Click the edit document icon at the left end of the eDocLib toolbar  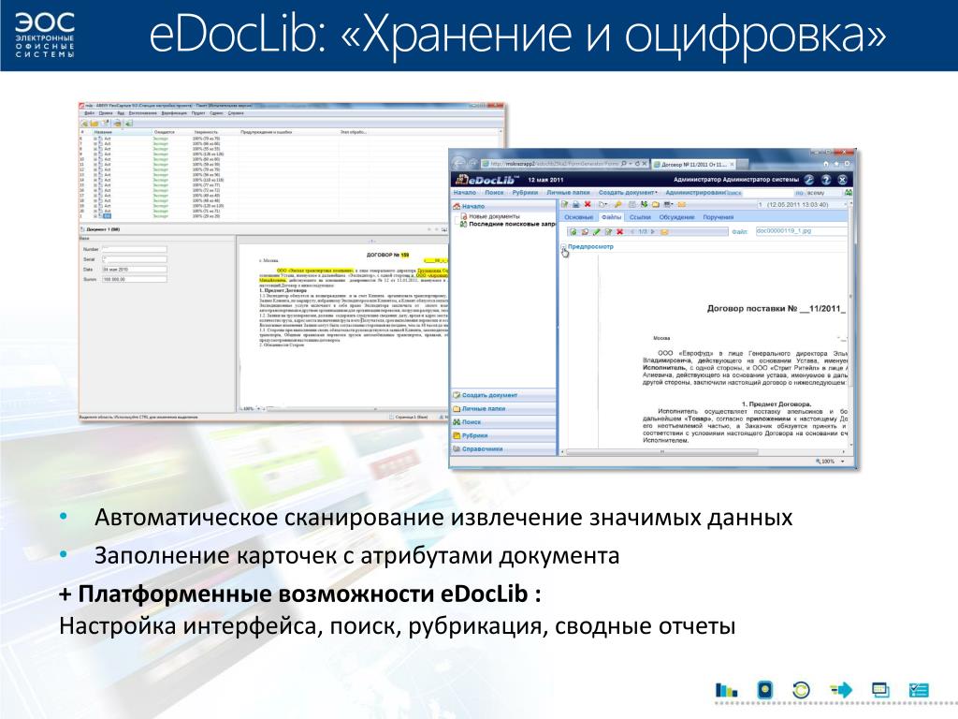[564, 204]
